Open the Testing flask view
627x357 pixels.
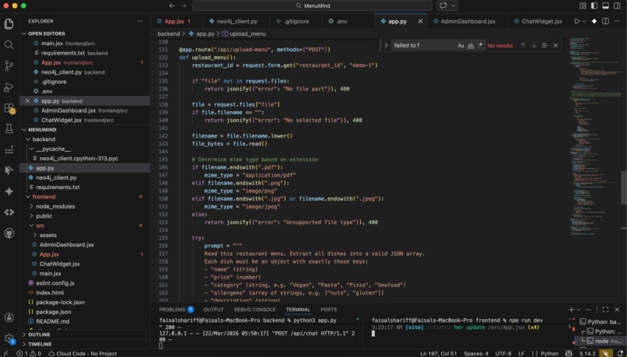[9, 129]
